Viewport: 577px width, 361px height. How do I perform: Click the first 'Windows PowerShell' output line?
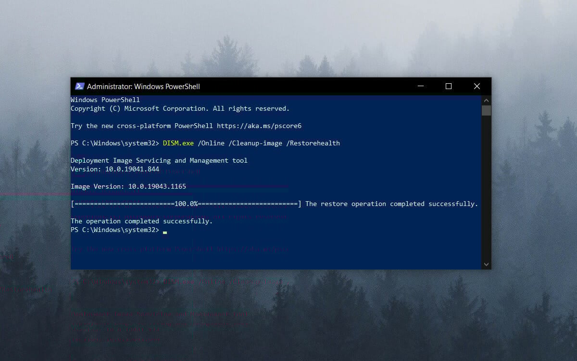[105, 100]
